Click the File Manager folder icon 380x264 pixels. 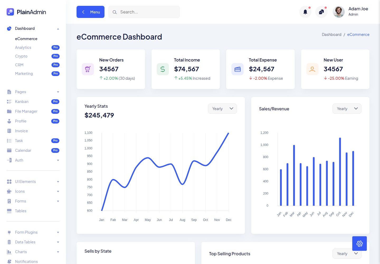pos(9,111)
